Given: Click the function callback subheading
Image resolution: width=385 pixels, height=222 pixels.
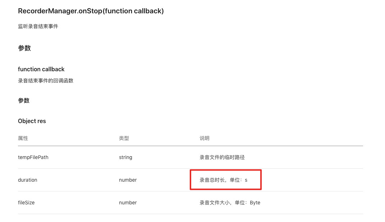Looking at the screenshot, I should (x=41, y=69).
